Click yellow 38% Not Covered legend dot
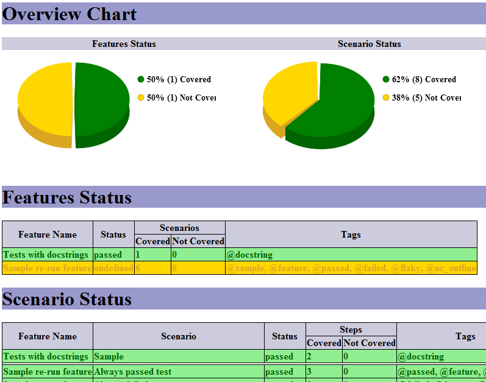 point(386,98)
